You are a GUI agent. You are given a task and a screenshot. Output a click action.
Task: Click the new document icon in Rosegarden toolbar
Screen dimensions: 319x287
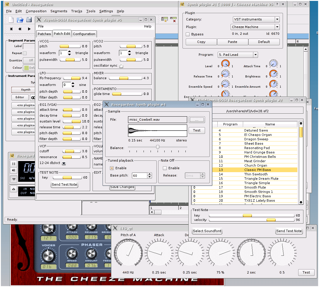11,20
